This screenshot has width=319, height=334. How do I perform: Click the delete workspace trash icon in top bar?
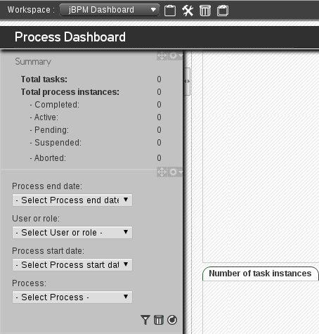(x=205, y=11)
